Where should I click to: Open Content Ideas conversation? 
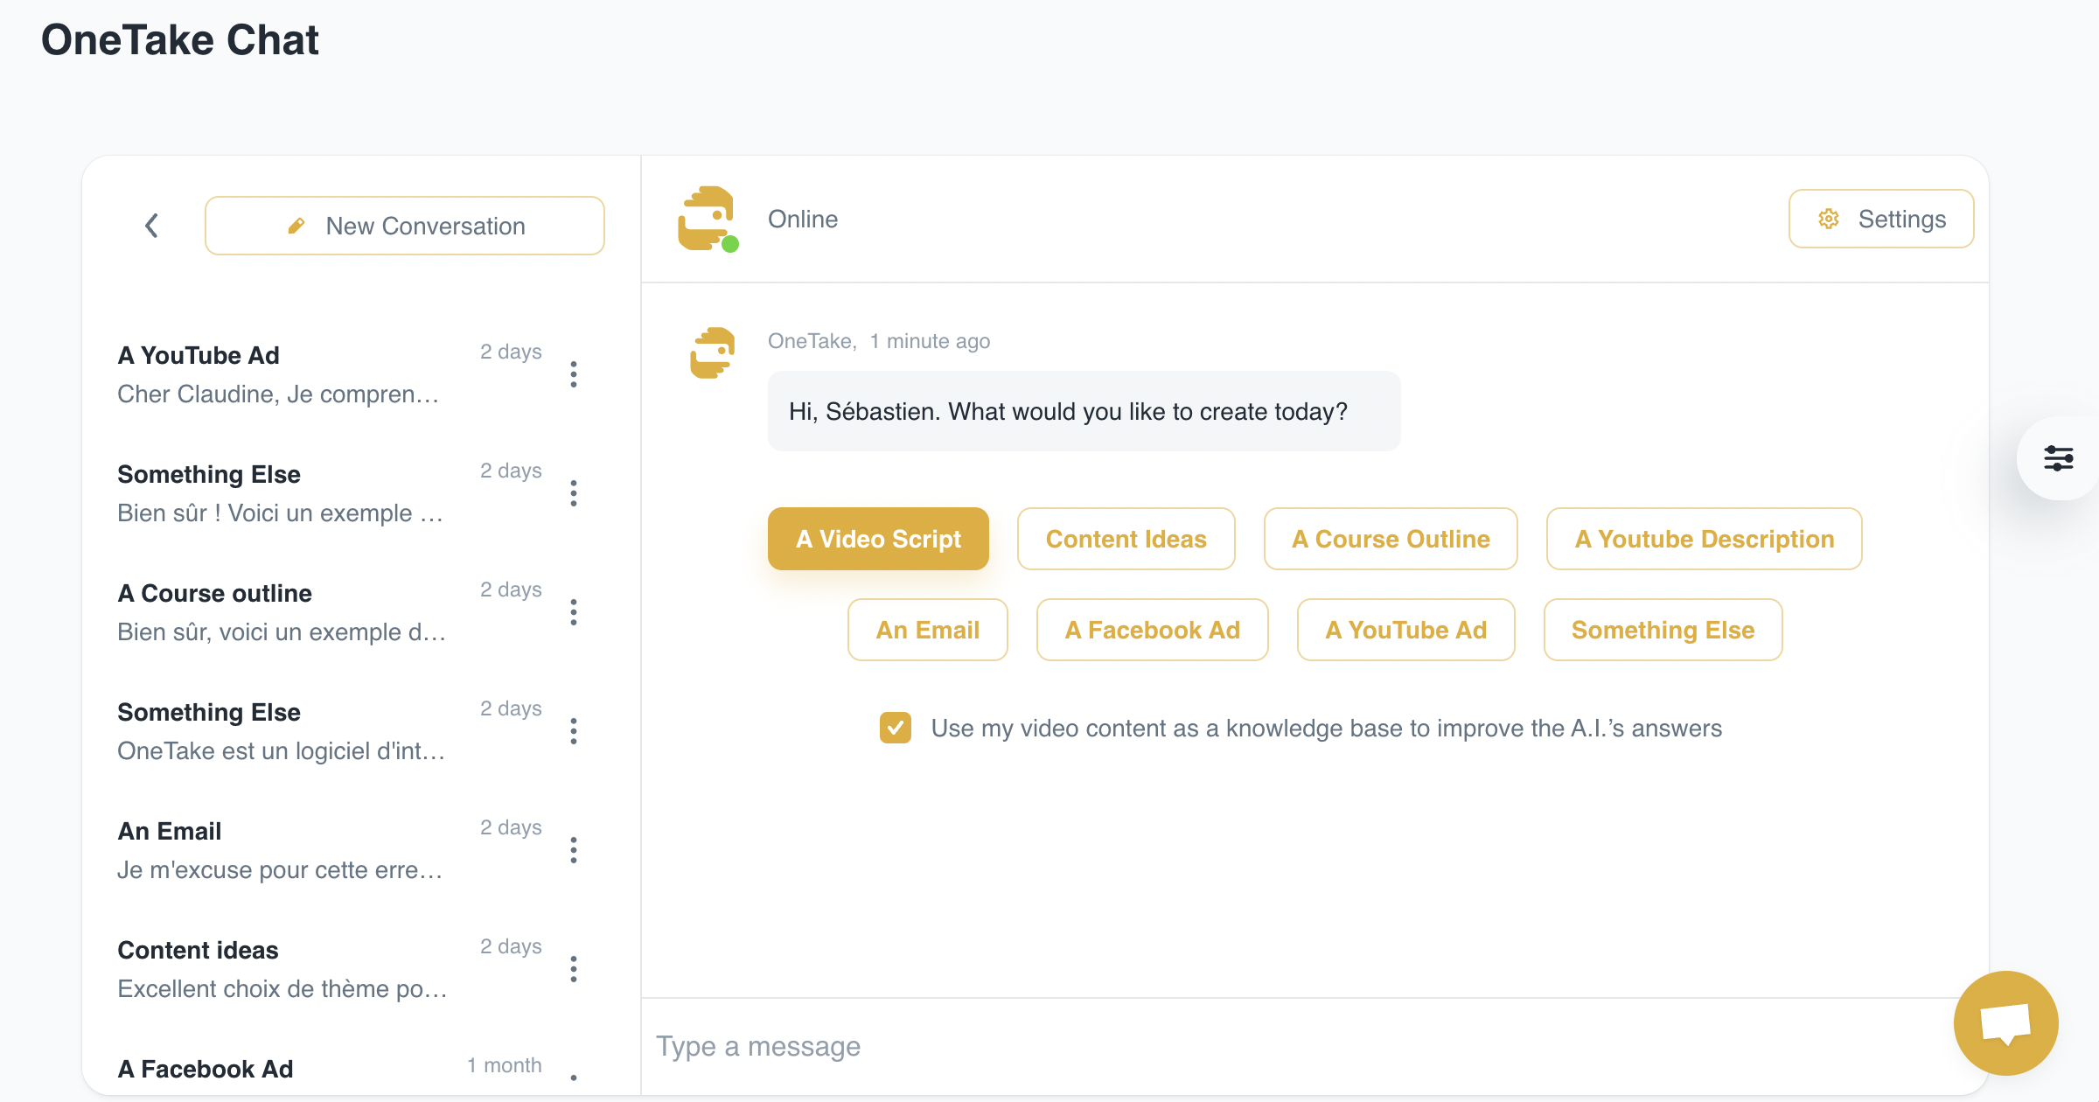[x=277, y=969]
